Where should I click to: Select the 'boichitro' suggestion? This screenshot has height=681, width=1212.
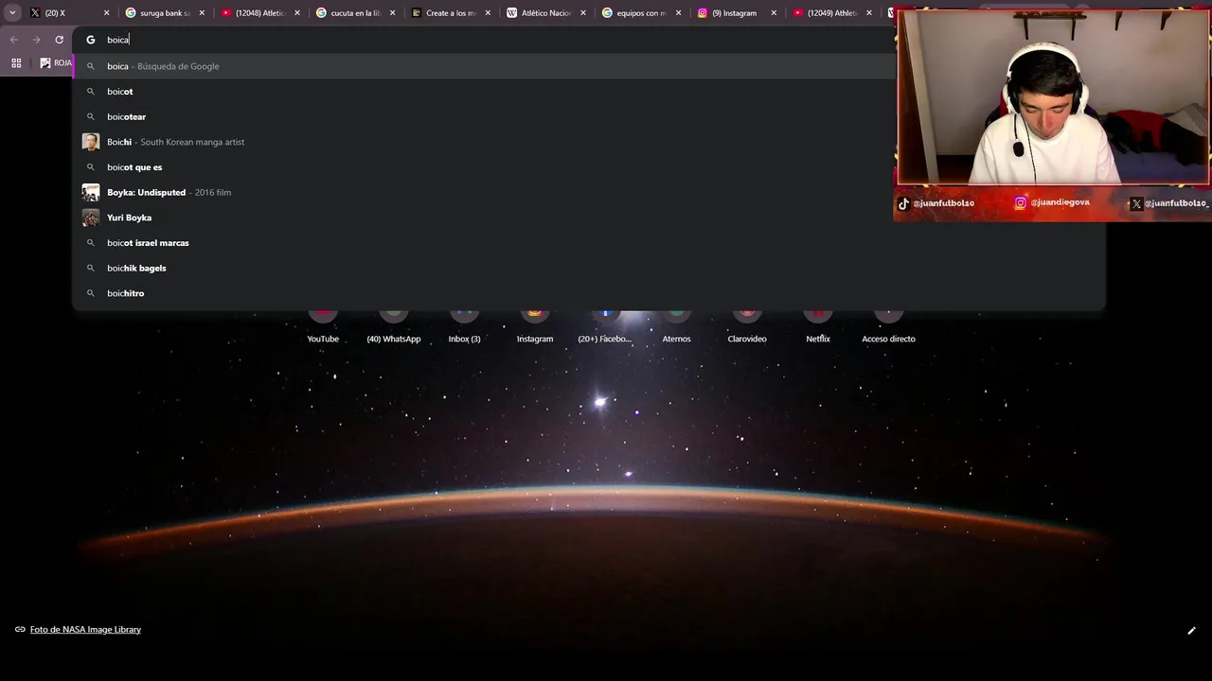tap(589, 293)
